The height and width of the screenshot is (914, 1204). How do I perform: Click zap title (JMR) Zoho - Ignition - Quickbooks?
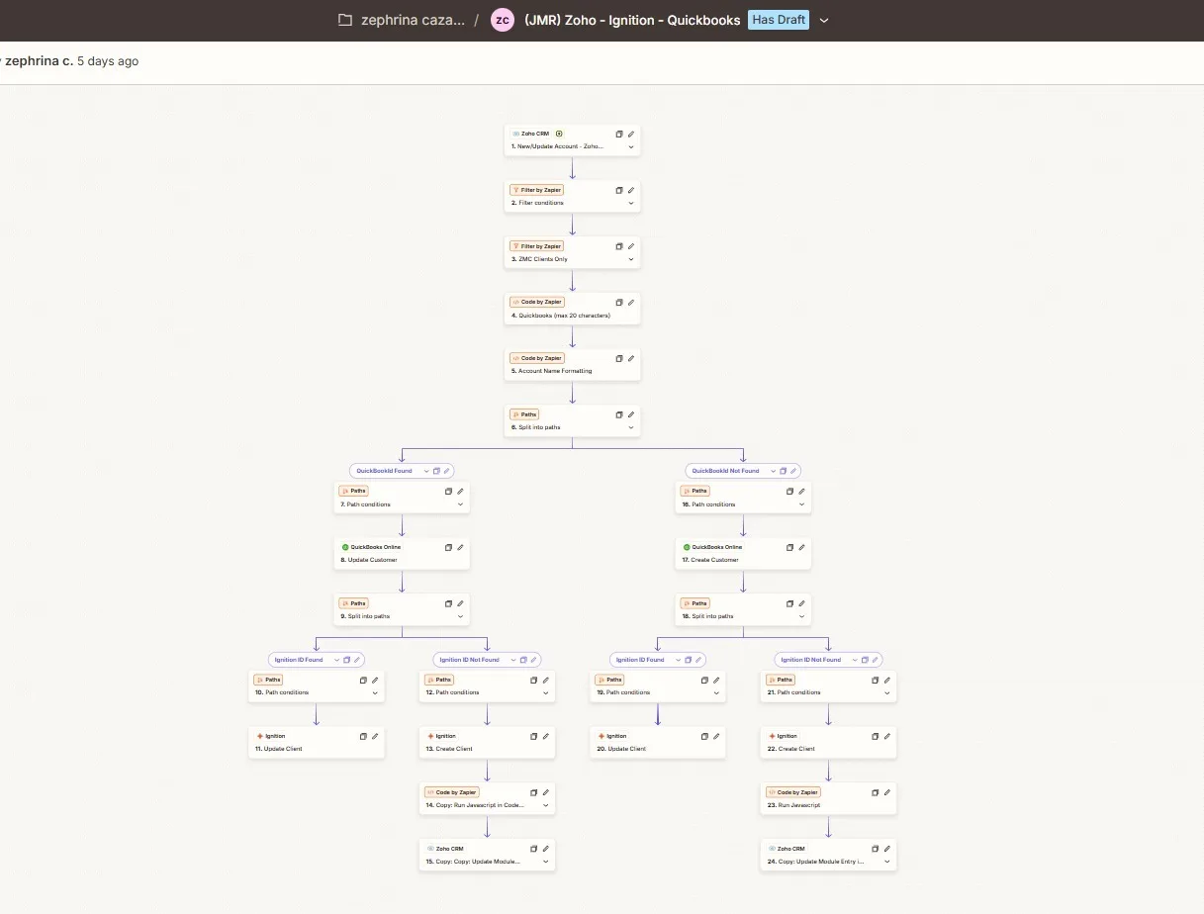(x=632, y=20)
